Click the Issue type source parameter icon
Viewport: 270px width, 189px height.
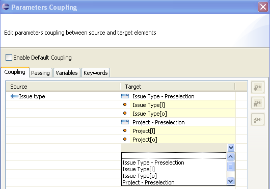point(14,96)
